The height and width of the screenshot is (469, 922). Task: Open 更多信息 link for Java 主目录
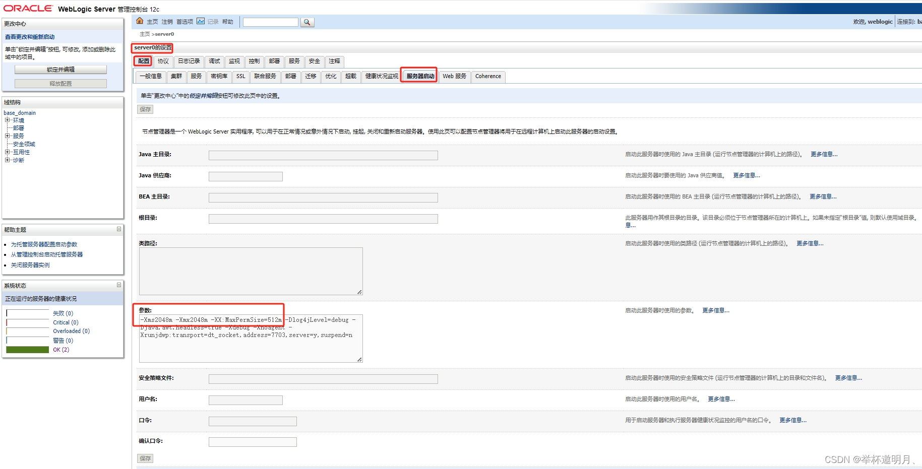[824, 154]
